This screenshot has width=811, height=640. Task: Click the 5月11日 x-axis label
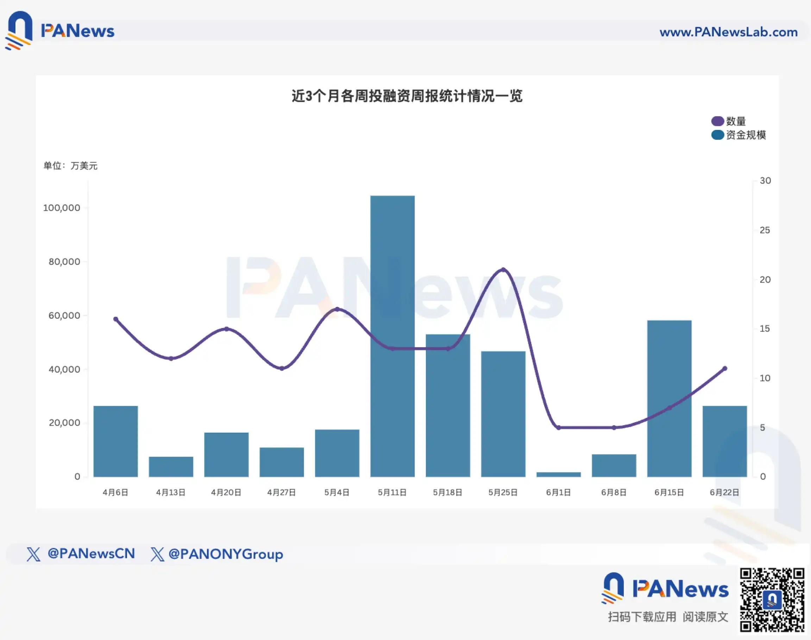[392, 492]
